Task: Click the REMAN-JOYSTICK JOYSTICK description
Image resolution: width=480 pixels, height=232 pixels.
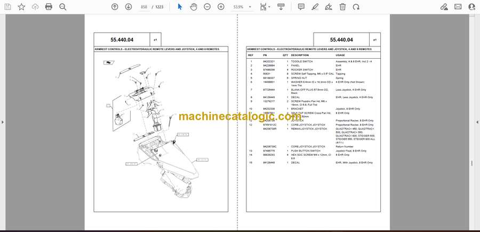Action: [x=309, y=129]
